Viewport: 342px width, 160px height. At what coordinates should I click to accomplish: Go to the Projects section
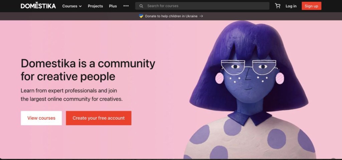click(95, 6)
